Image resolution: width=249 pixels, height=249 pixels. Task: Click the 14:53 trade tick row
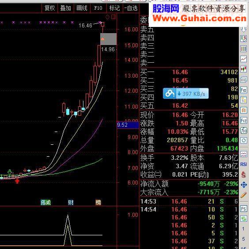[189, 201]
